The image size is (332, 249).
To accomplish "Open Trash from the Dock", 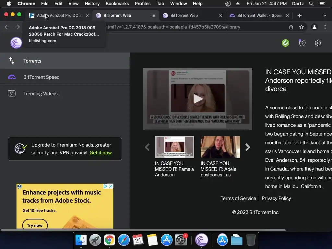I will click(251, 240).
